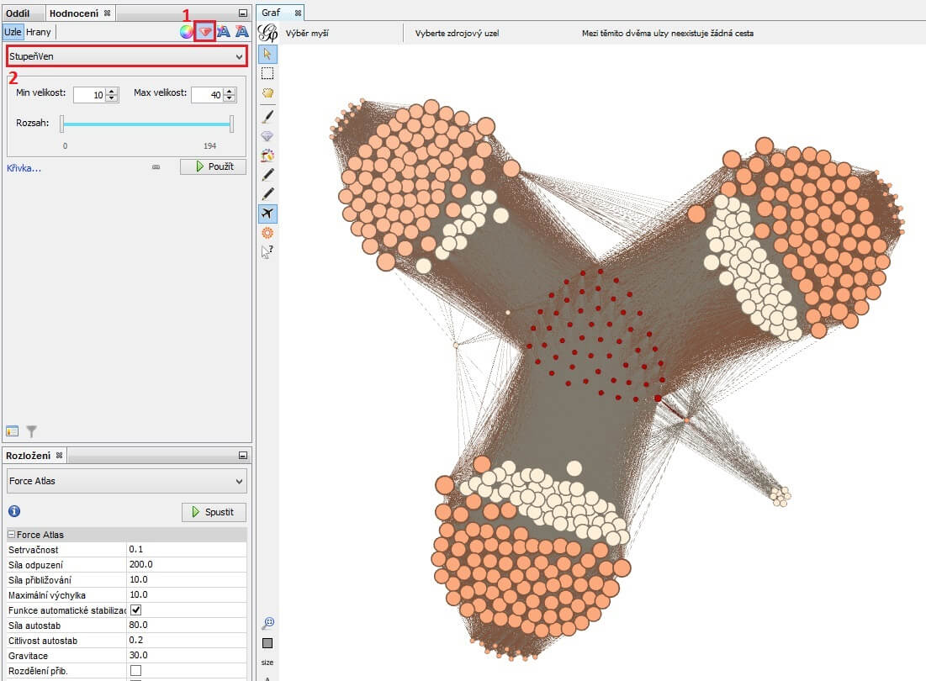Click the right handle of Rozsah slider
The width and height of the screenshot is (926, 681).
tap(231, 124)
